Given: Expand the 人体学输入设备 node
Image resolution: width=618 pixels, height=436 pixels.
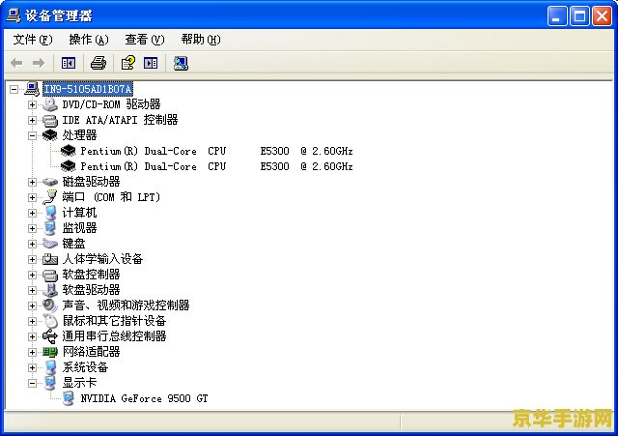Looking at the screenshot, I should pos(32,259).
